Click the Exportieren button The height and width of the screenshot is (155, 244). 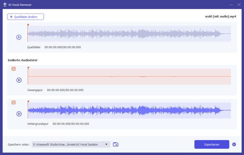pyautogui.click(x=211, y=144)
